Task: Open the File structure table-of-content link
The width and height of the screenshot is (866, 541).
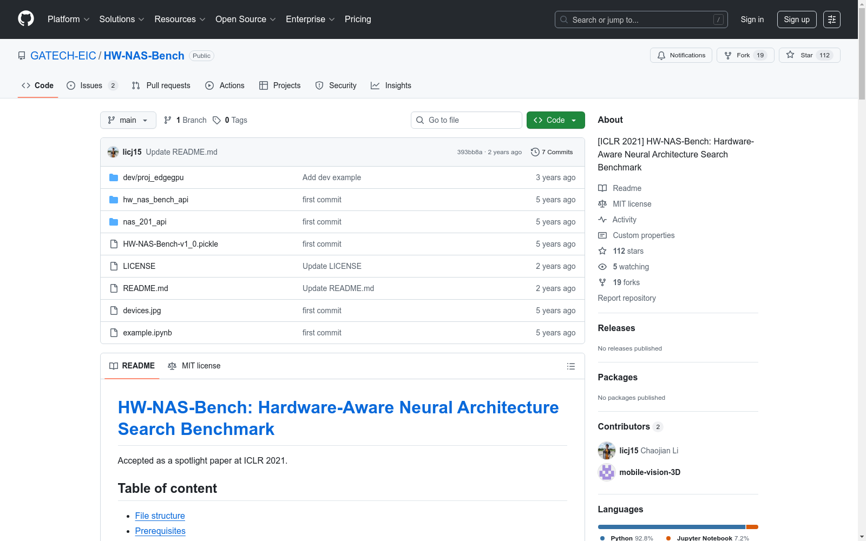Action: pyautogui.click(x=160, y=516)
